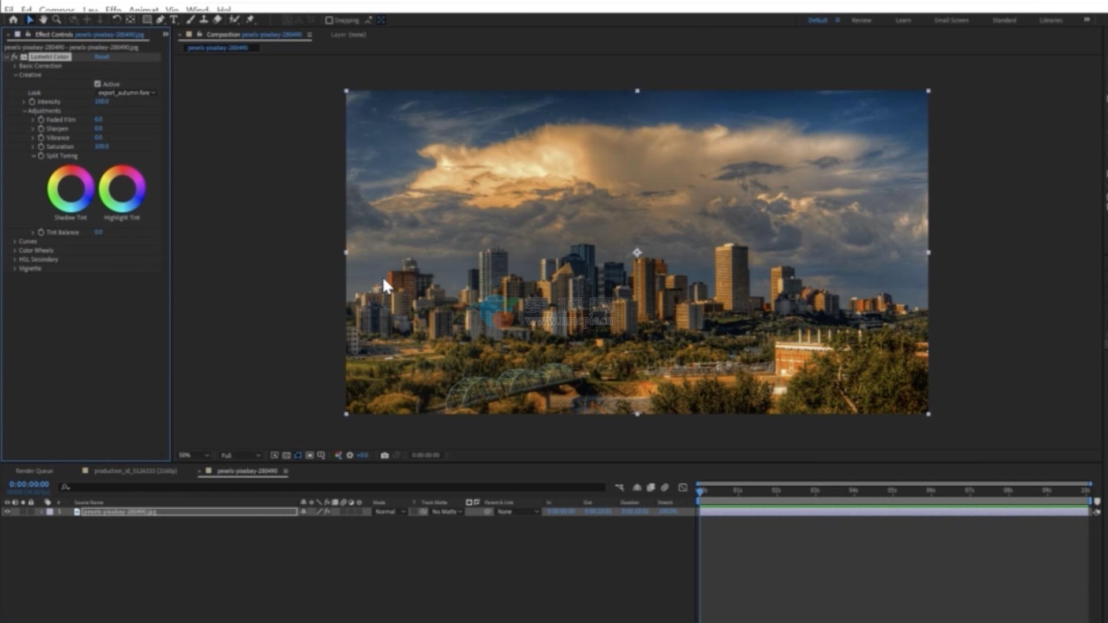Expand the Curves section
The height and width of the screenshot is (623, 1108).
pyautogui.click(x=15, y=241)
